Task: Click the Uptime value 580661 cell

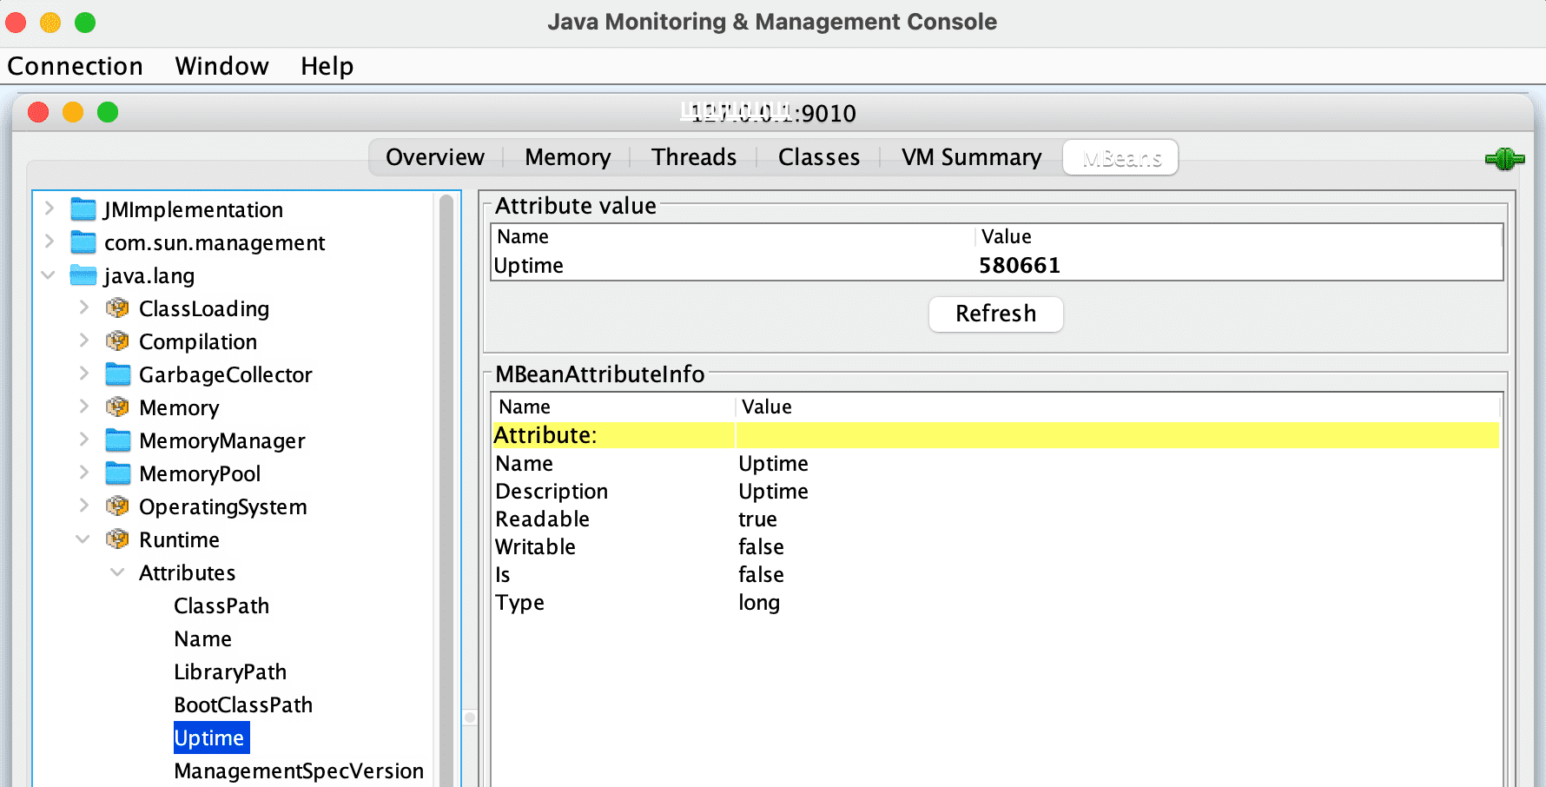Action: 1019,266
